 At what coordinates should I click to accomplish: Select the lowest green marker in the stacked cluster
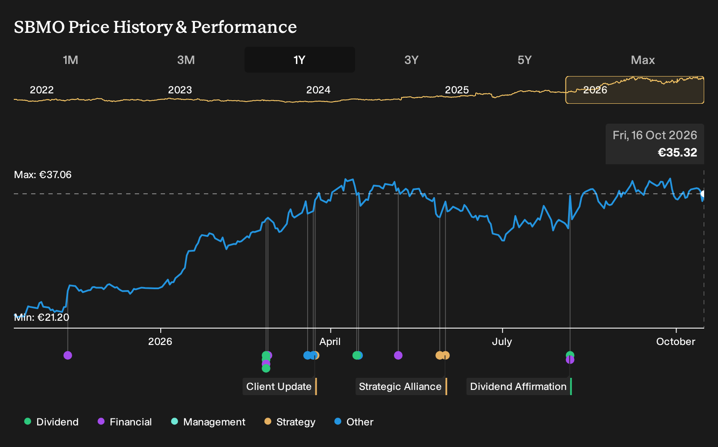coord(266,368)
